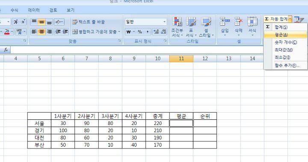Open 조건부 서식 conditional formatting
Screen dimensions: 308x162
(177, 27)
